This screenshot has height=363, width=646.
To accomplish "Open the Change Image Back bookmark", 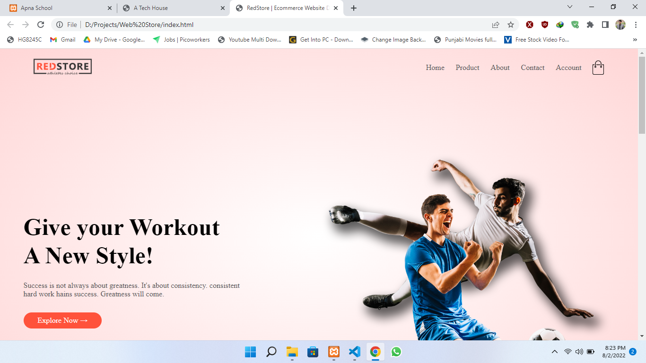I will pos(393,40).
